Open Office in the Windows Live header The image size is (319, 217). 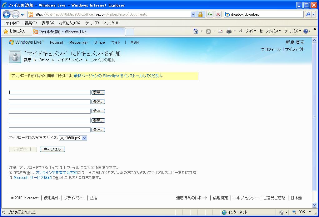click(x=100, y=42)
